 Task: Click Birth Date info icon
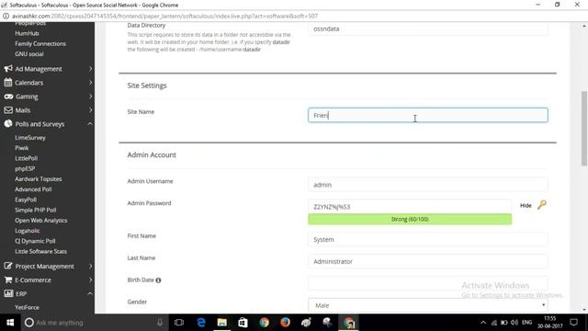point(158,280)
